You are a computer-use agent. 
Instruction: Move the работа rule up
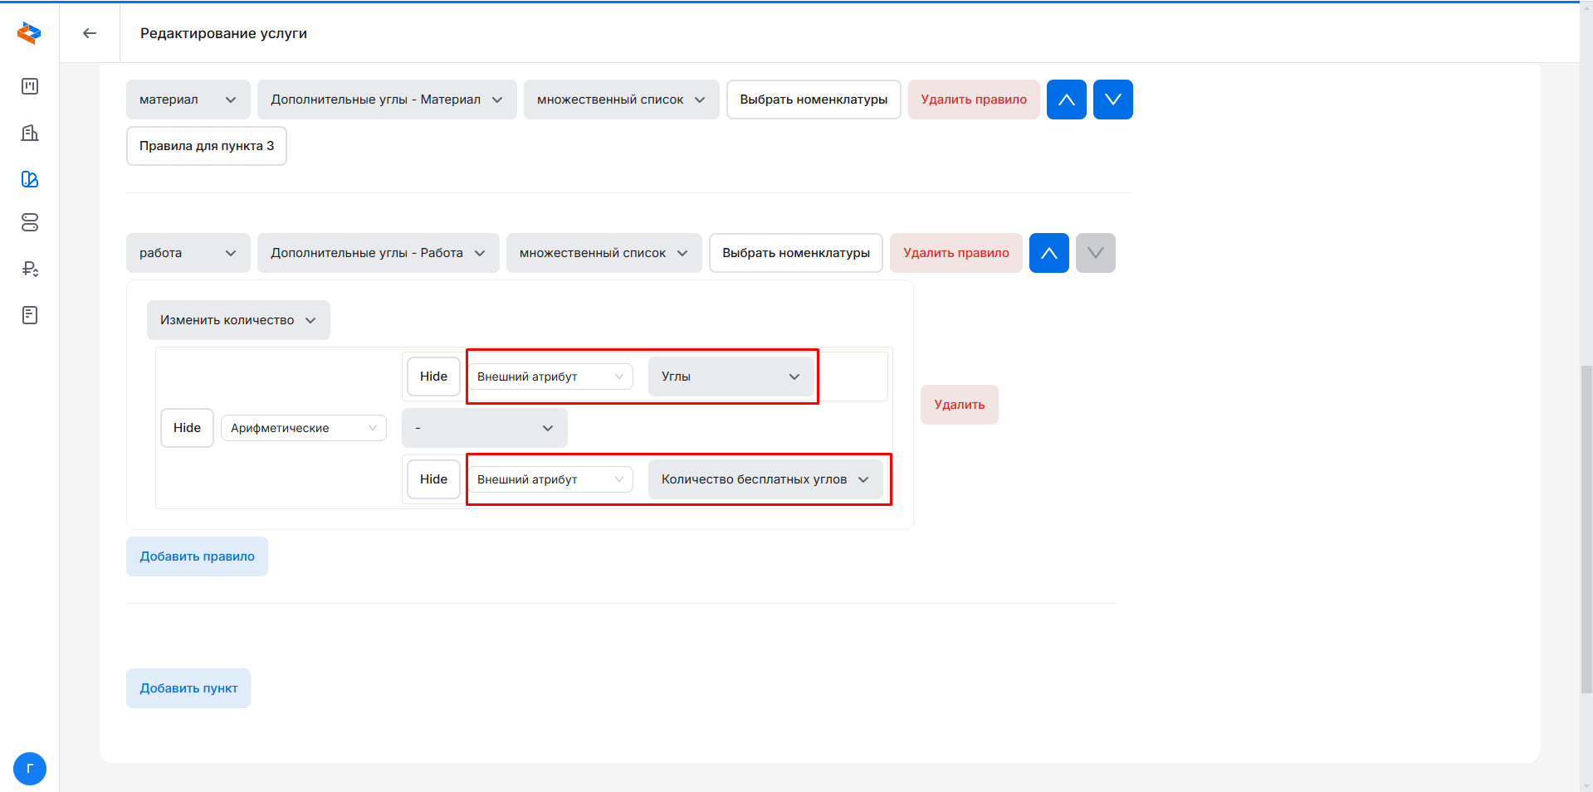pyautogui.click(x=1048, y=253)
